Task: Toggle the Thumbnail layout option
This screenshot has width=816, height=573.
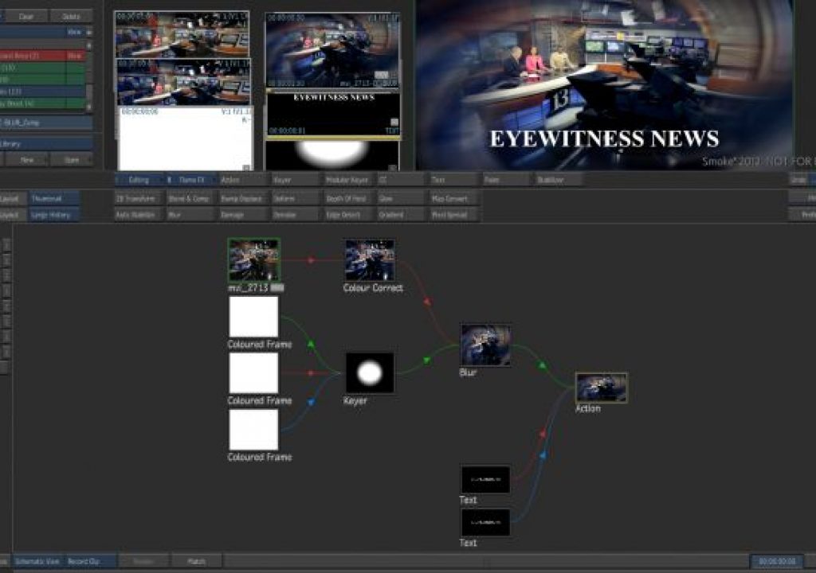Action: (54, 199)
